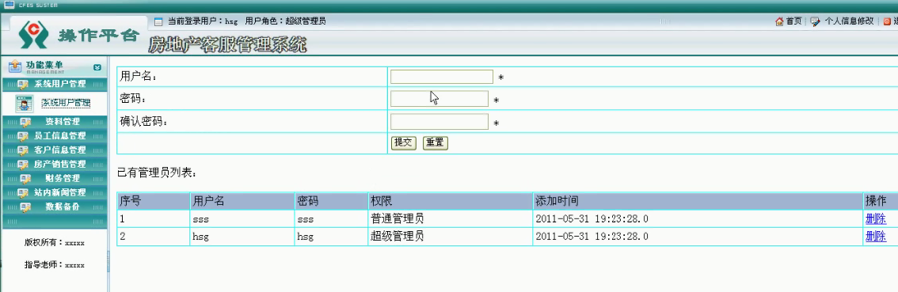Screen dimensions: 898x292
Task: Click the 系统用户管理 user avatar icon
Action: point(24,103)
